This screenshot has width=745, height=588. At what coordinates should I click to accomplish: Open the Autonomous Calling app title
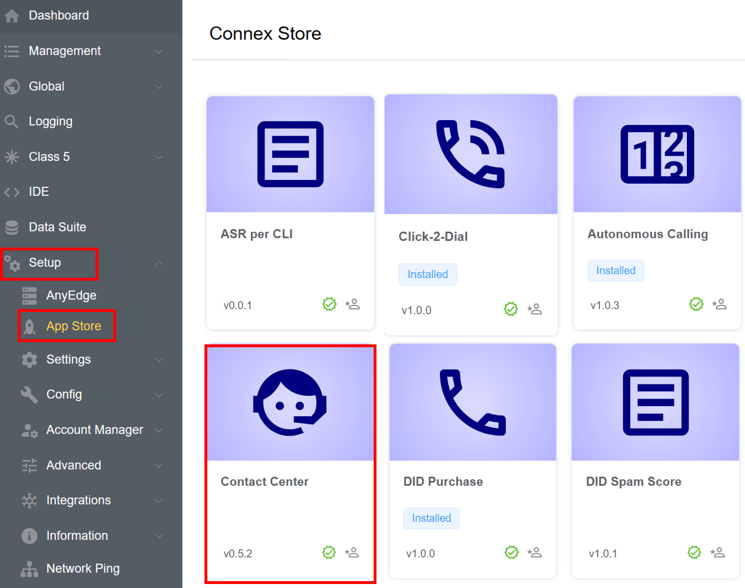648,235
